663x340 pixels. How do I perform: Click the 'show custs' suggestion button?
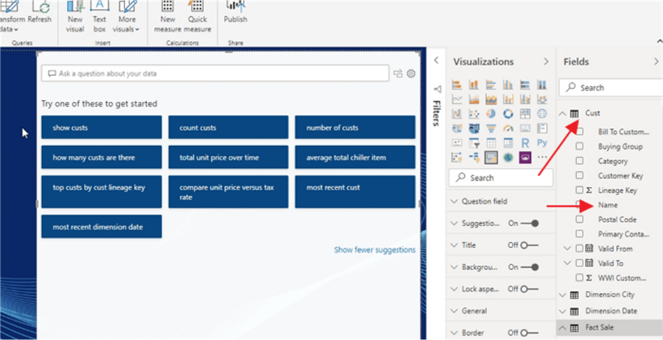click(102, 127)
